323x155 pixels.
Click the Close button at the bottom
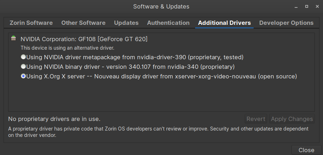(x=306, y=150)
